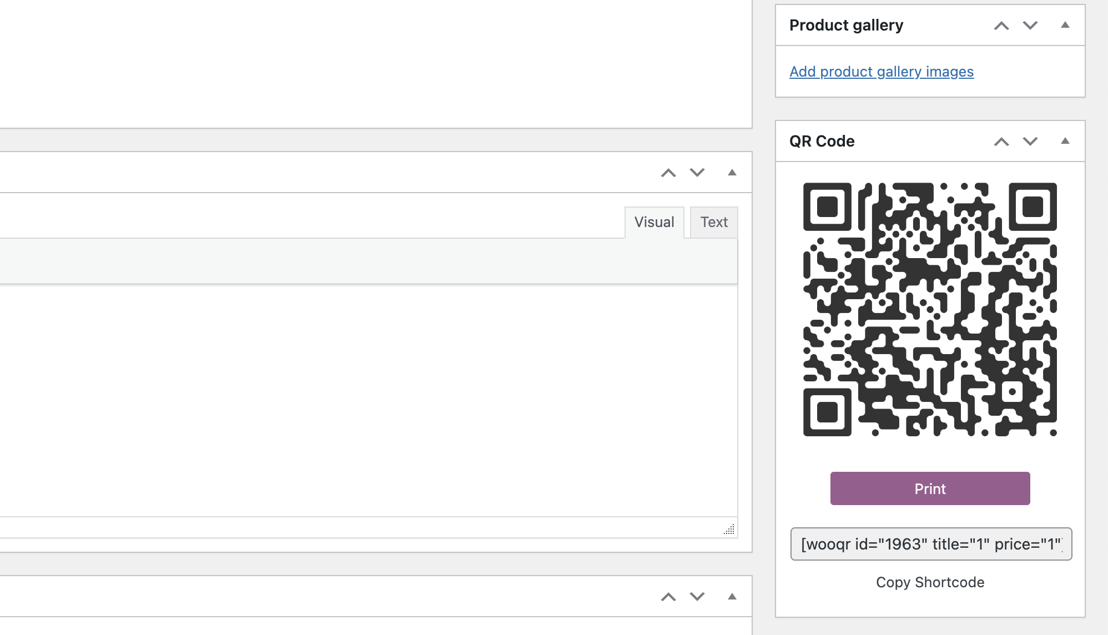1108x635 pixels.
Task: Toggle the Visual editing mode
Action: (655, 221)
